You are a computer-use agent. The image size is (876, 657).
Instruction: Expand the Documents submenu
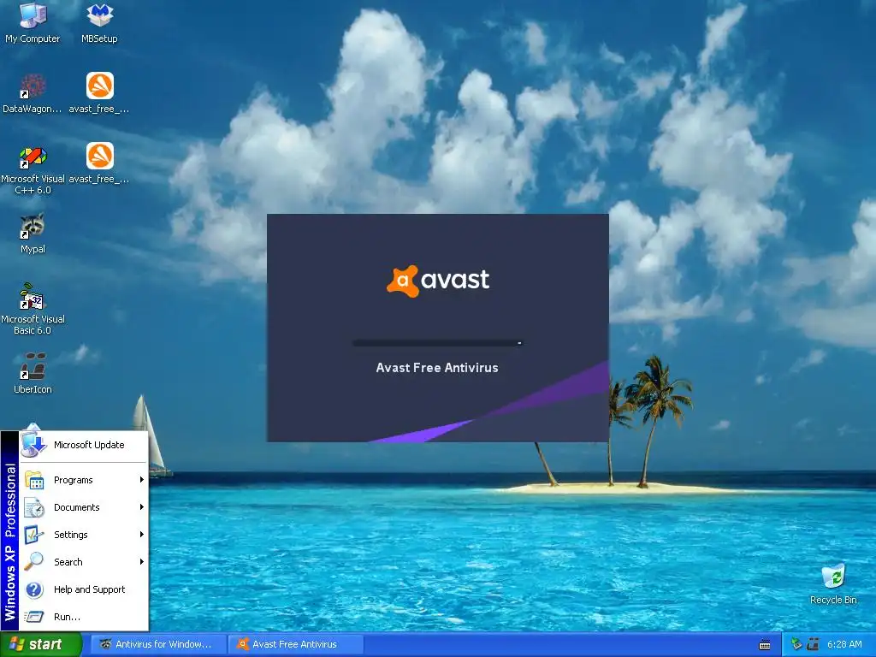(x=85, y=507)
